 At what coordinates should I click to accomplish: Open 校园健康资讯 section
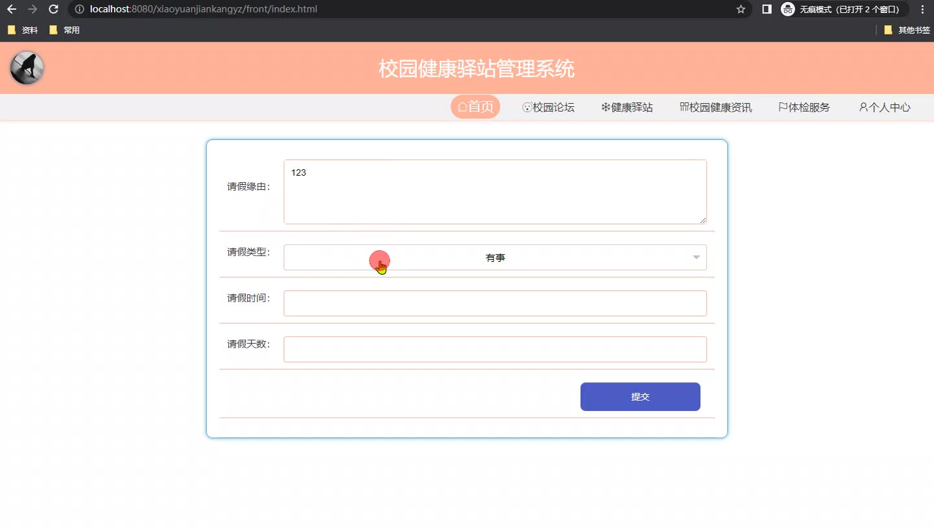tap(716, 108)
